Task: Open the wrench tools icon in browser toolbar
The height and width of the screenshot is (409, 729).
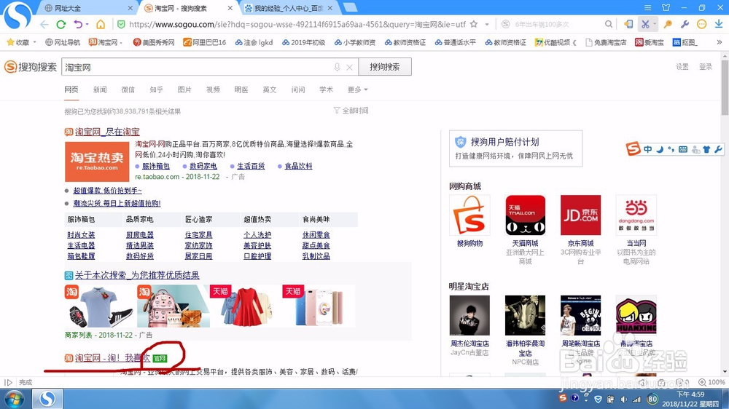Action: [x=685, y=24]
